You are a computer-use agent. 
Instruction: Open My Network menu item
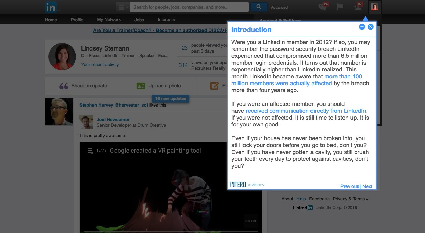click(109, 20)
